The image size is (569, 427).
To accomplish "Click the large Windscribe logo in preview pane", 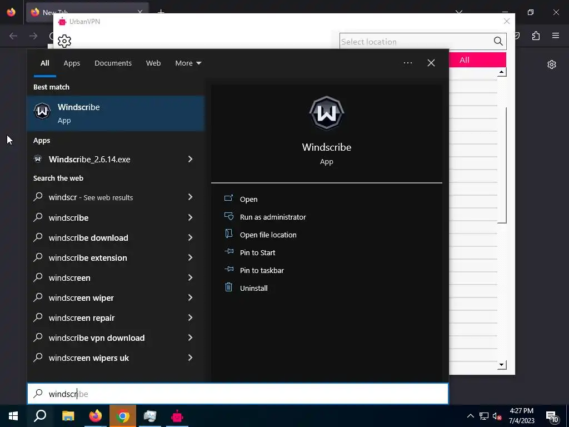I will pos(327,113).
